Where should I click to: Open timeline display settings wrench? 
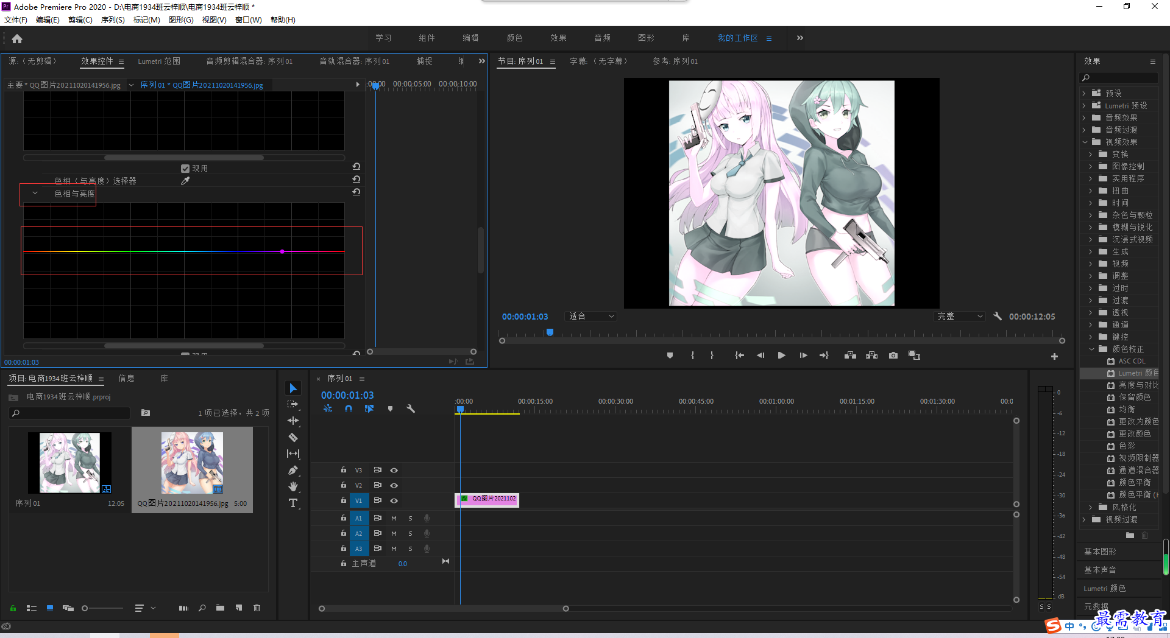click(411, 408)
